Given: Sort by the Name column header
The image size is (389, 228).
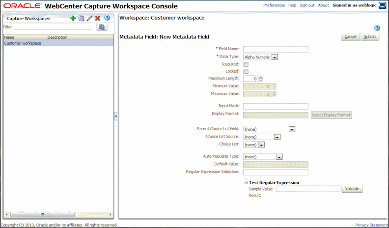Looking at the screenshot, I should (x=26, y=37).
